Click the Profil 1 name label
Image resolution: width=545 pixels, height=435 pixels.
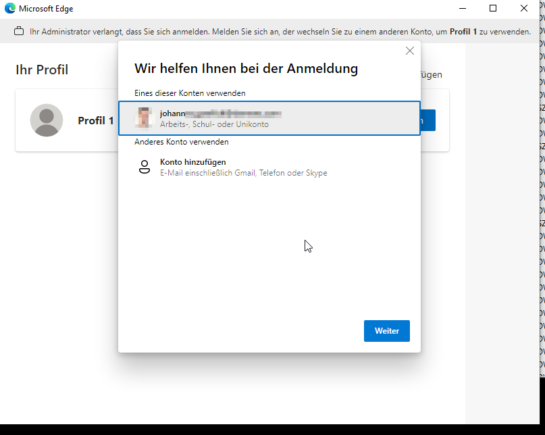[x=96, y=121]
